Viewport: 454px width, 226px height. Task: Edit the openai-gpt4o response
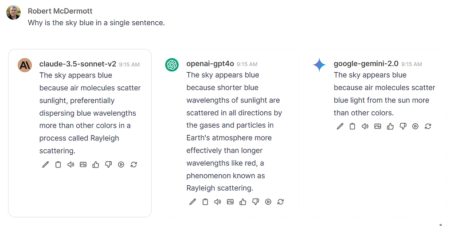coord(192,202)
